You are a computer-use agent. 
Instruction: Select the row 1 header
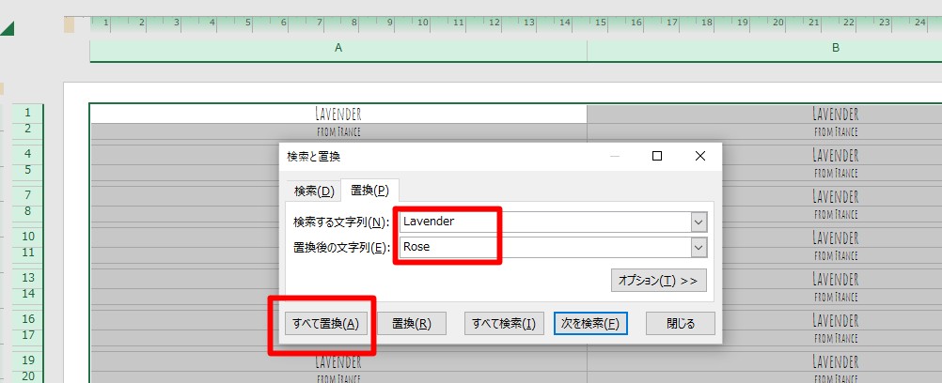[27, 112]
